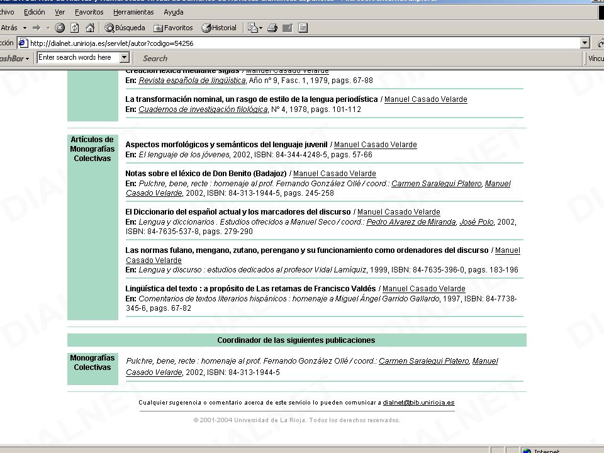The width and height of the screenshot is (604, 453).
Task: Click the 'El lenguaje de los jóvenes' book title
Action: point(184,155)
